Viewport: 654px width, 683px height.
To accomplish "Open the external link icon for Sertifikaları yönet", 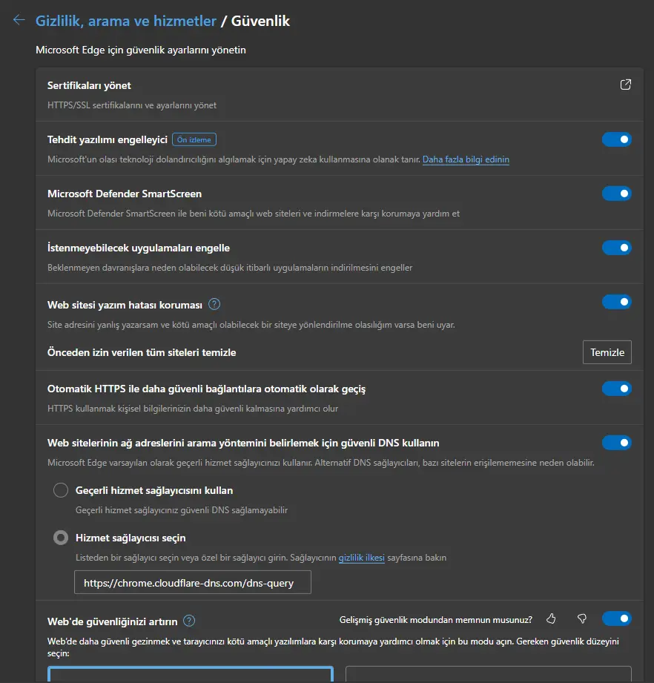I will point(625,85).
